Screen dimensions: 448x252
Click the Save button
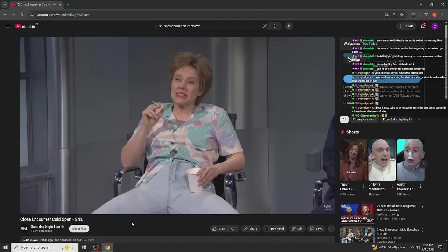click(316, 229)
